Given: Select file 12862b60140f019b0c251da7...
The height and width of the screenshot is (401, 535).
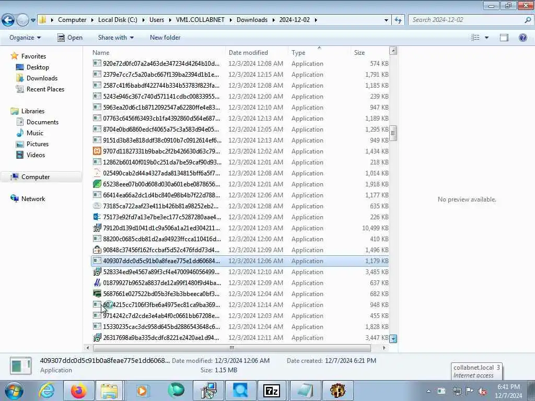Looking at the screenshot, I should point(240,162).
